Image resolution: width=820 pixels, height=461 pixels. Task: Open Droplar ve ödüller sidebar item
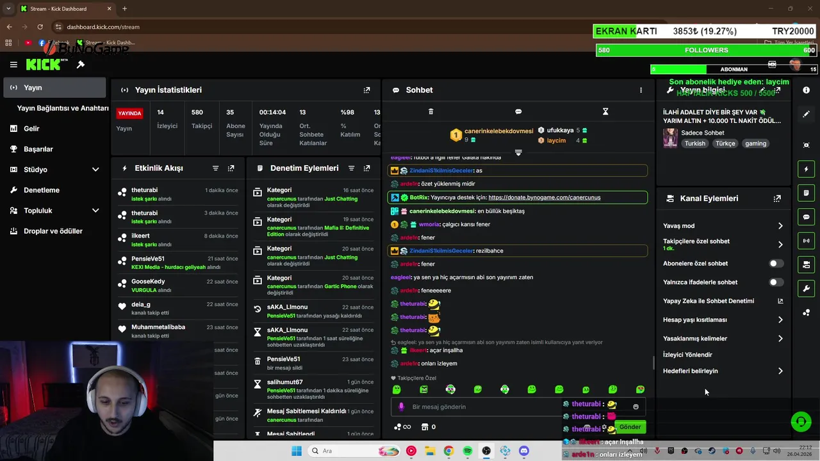point(54,231)
